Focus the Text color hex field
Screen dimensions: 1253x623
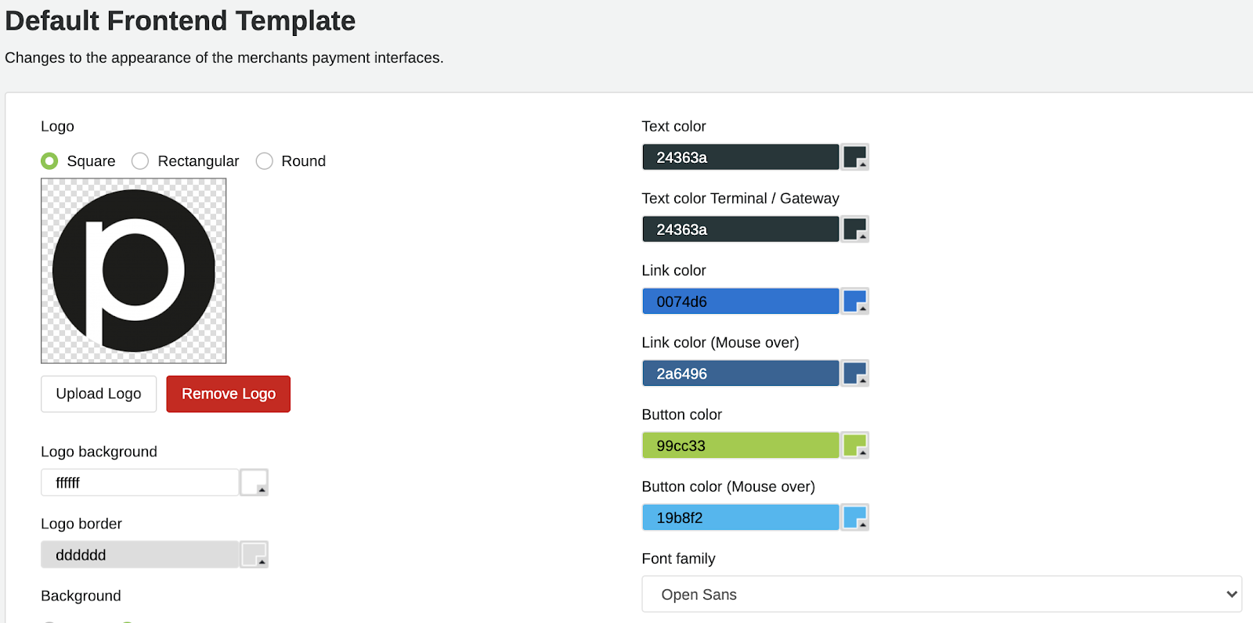click(740, 157)
